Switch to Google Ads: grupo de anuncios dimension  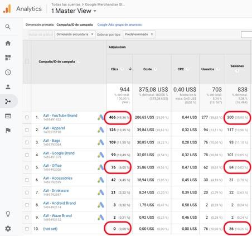point(119,25)
